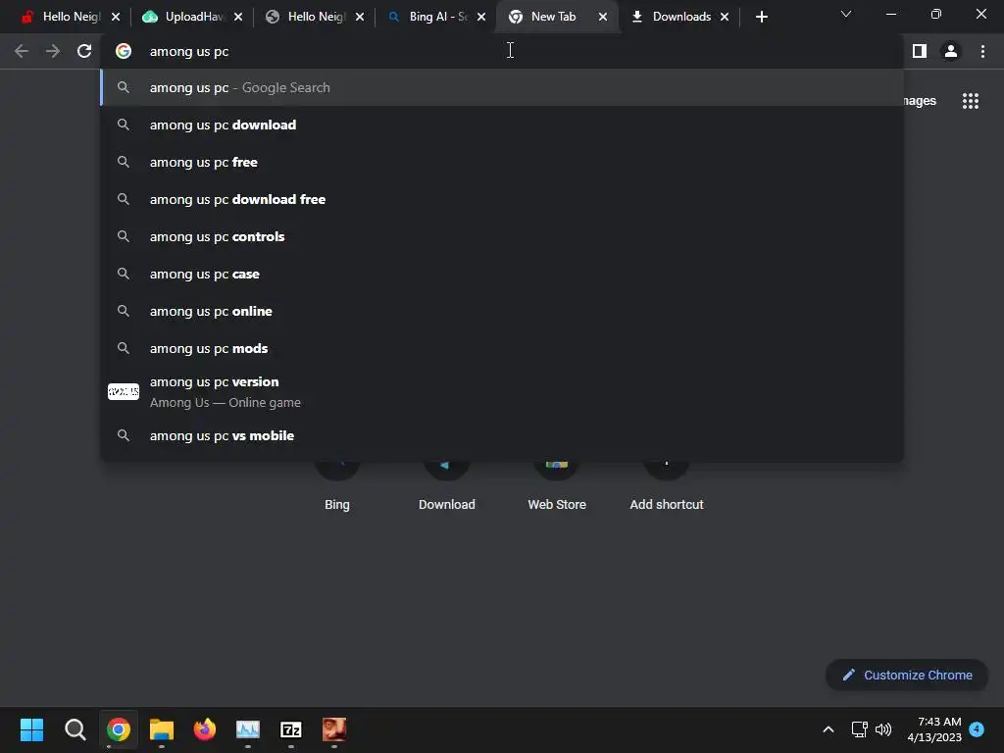This screenshot has width=1004, height=753.
Task: Close the Bing AI tab
Action: click(x=481, y=17)
